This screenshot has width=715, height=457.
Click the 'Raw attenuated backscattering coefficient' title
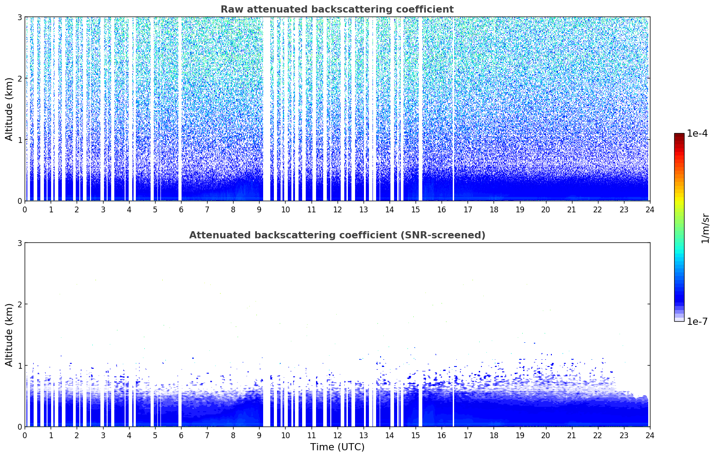[337, 9]
